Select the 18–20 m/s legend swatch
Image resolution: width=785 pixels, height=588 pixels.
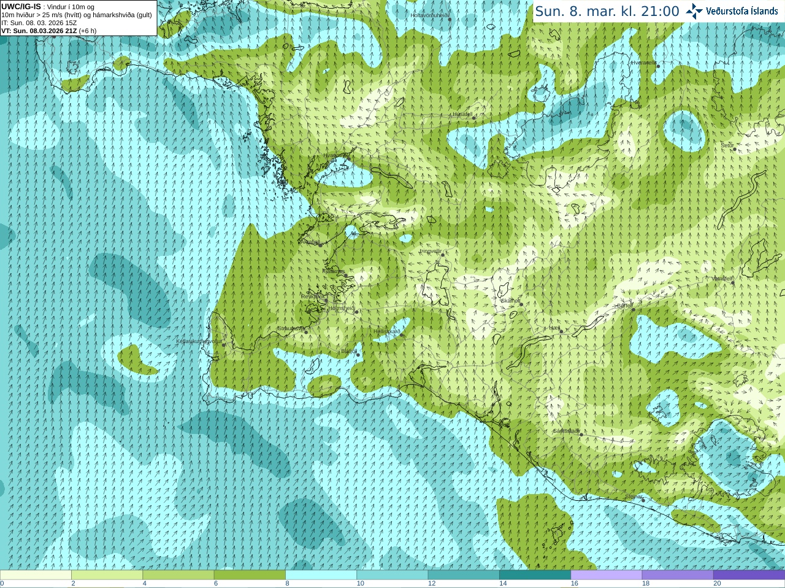[x=678, y=575]
